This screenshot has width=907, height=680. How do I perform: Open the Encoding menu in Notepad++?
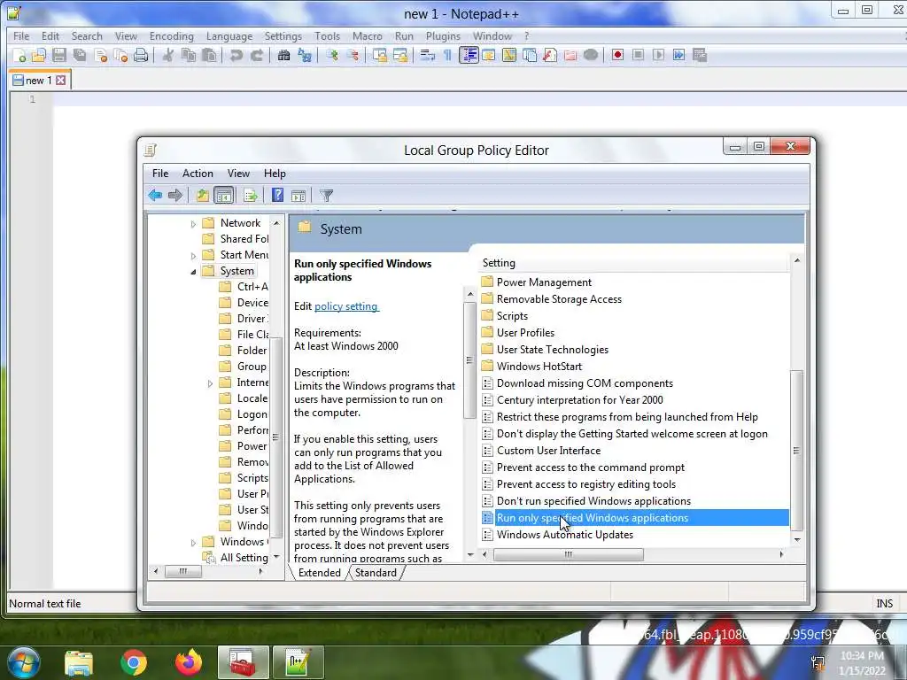pos(171,35)
